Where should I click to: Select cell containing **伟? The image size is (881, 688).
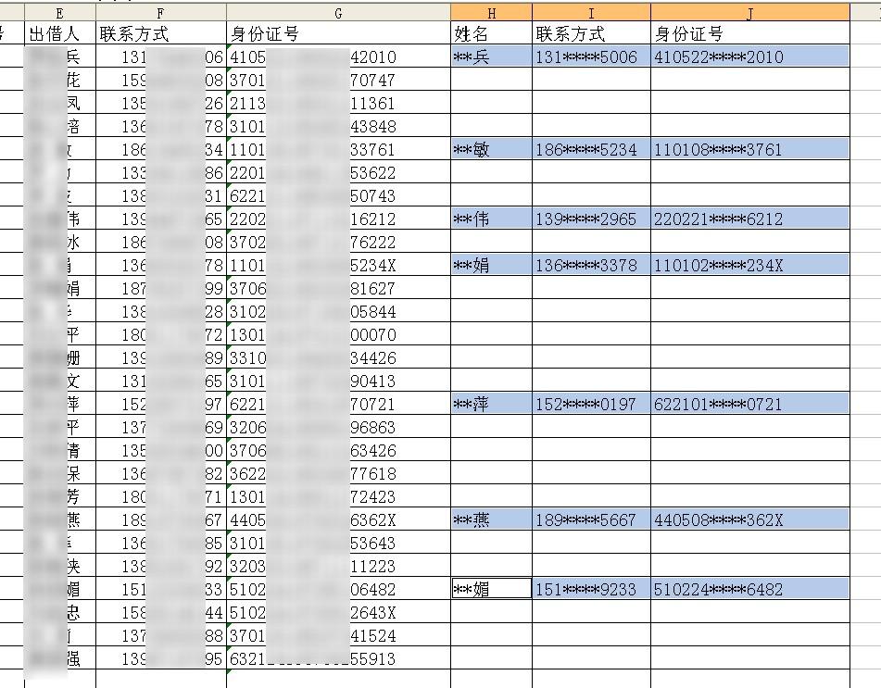point(491,219)
